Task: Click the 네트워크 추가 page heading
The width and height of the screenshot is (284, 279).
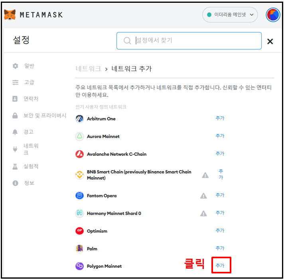Action: pos(132,69)
